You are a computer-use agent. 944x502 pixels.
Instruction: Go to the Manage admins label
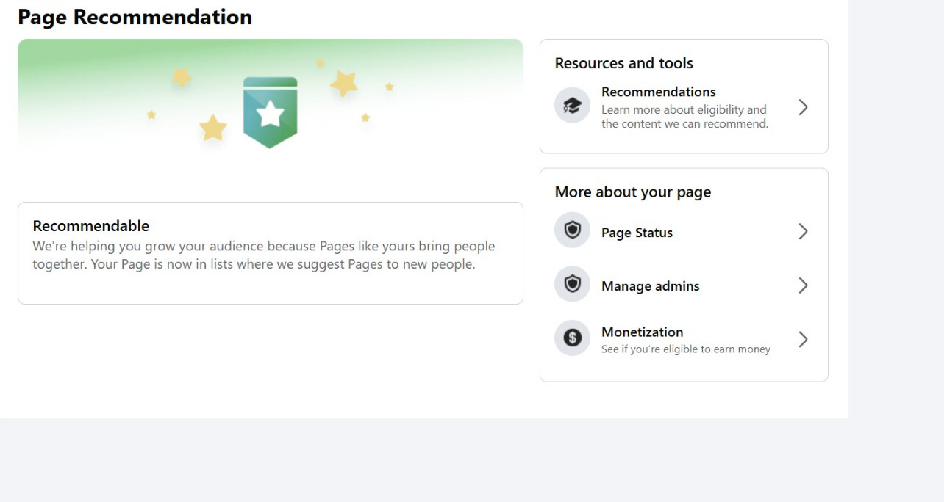pos(650,286)
